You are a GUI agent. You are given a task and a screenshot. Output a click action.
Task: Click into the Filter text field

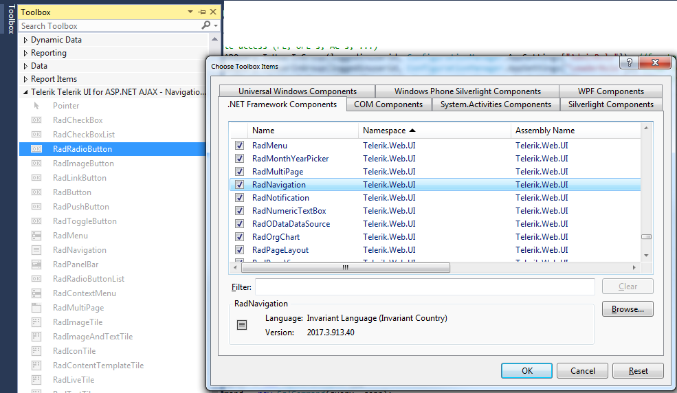click(425, 287)
